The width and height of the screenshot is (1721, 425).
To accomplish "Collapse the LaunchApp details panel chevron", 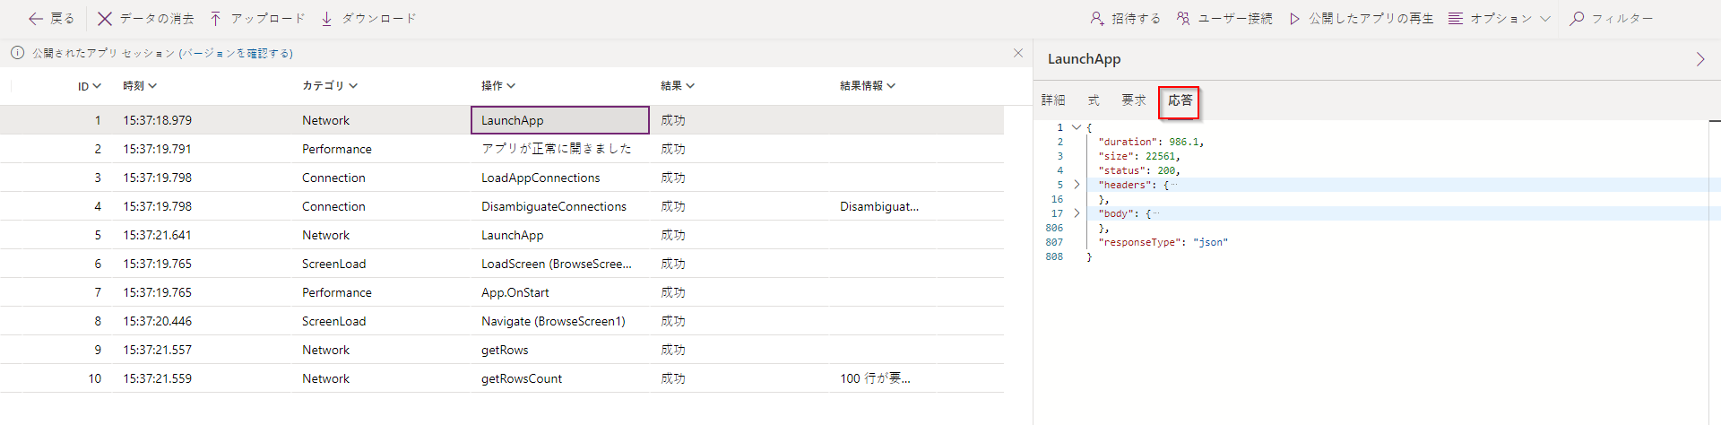I will pos(1700,59).
